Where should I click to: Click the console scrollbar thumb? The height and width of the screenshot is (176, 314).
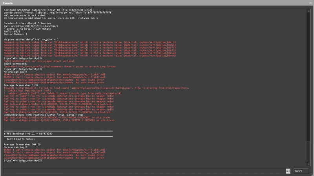click(x=309, y=151)
